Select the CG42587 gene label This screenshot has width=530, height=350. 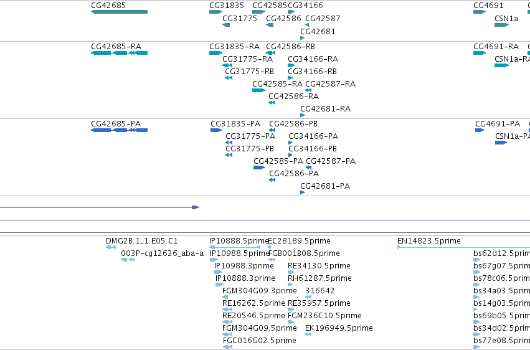tap(323, 19)
